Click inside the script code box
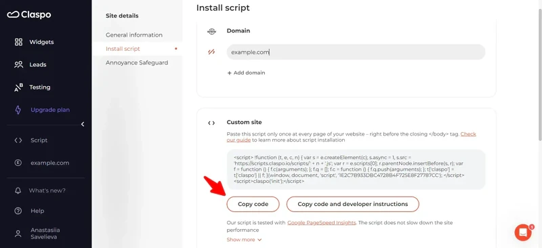This screenshot has height=248, width=542. tap(356, 169)
